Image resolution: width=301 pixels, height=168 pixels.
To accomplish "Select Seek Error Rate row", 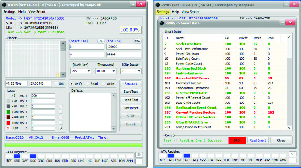I will pyautogui.click(x=224, y=44).
